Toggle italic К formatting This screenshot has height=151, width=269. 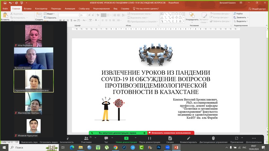(64, 20)
